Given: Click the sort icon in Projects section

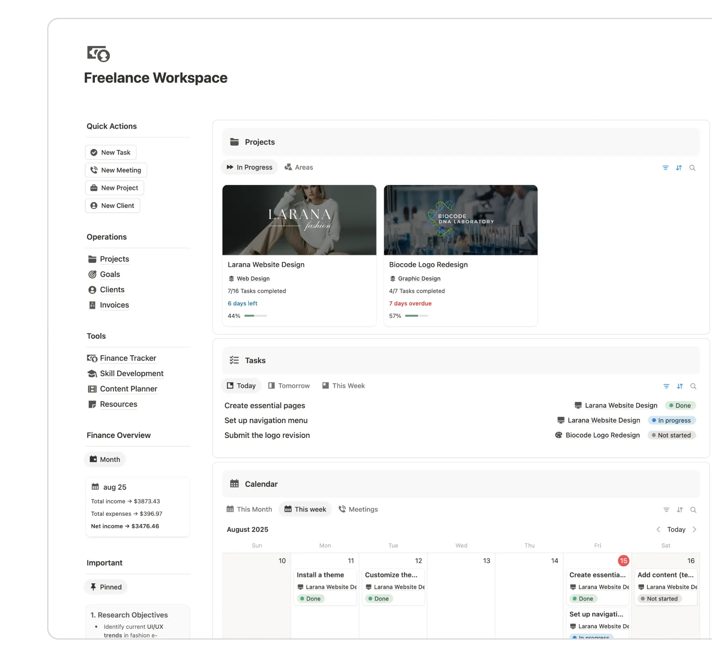Looking at the screenshot, I should pyautogui.click(x=679, y=168).
